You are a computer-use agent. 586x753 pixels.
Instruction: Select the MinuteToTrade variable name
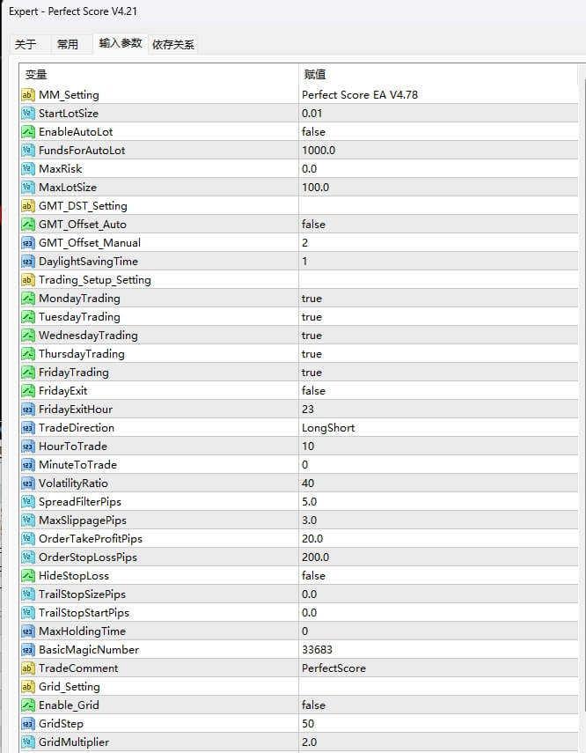click(77, 464)
